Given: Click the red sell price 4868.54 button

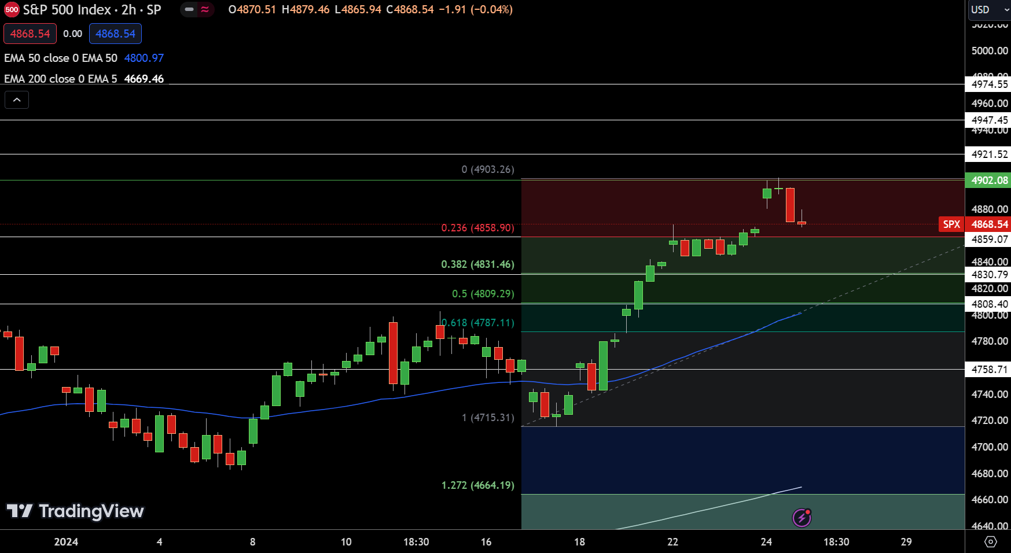Looking at the screenshot, I should point(30,34).
